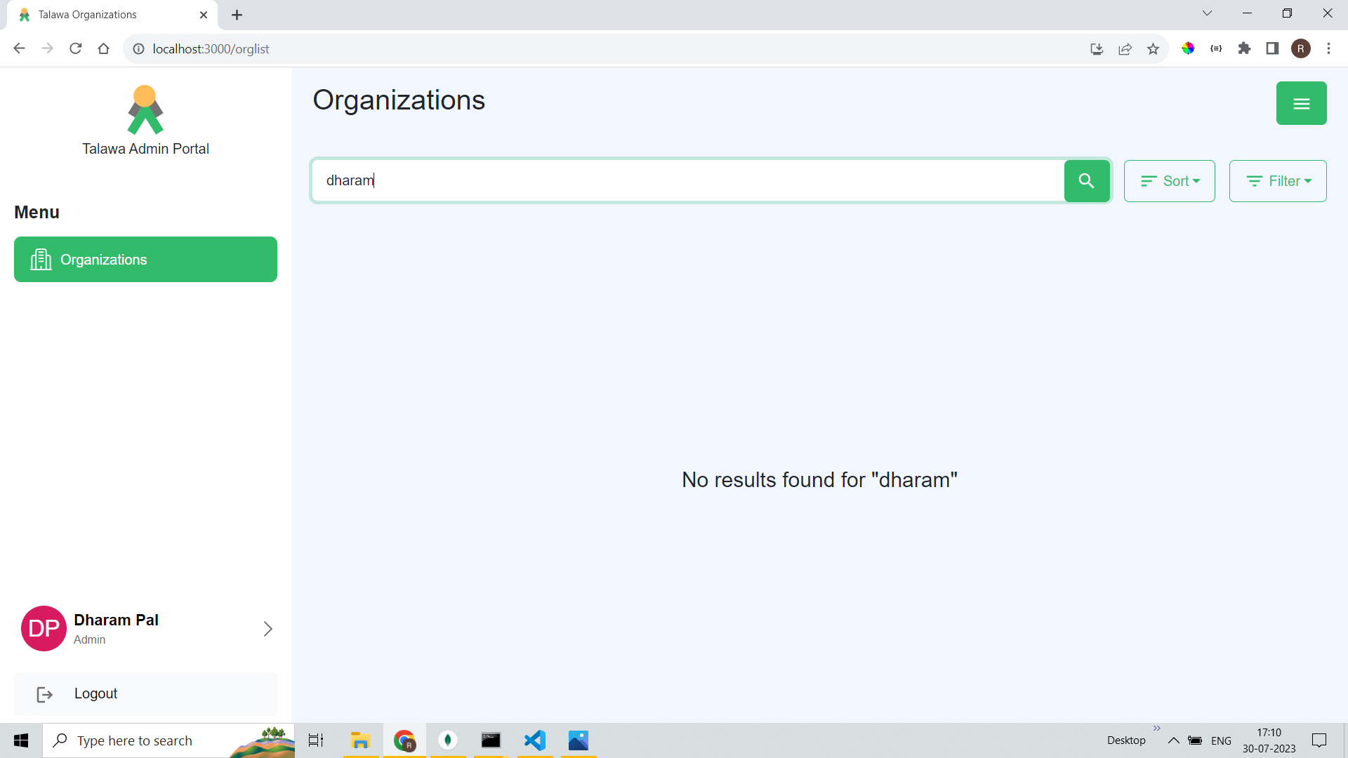This screenshot has height=758, width=1348.
Task: Click the browser home icon
Action: (x=103, y=48)
